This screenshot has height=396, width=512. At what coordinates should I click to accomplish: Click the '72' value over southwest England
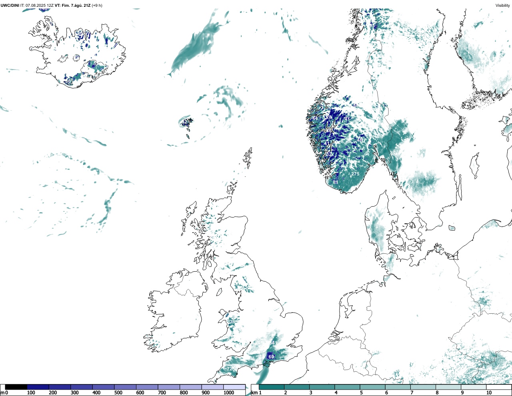click(x=230, y=368)
